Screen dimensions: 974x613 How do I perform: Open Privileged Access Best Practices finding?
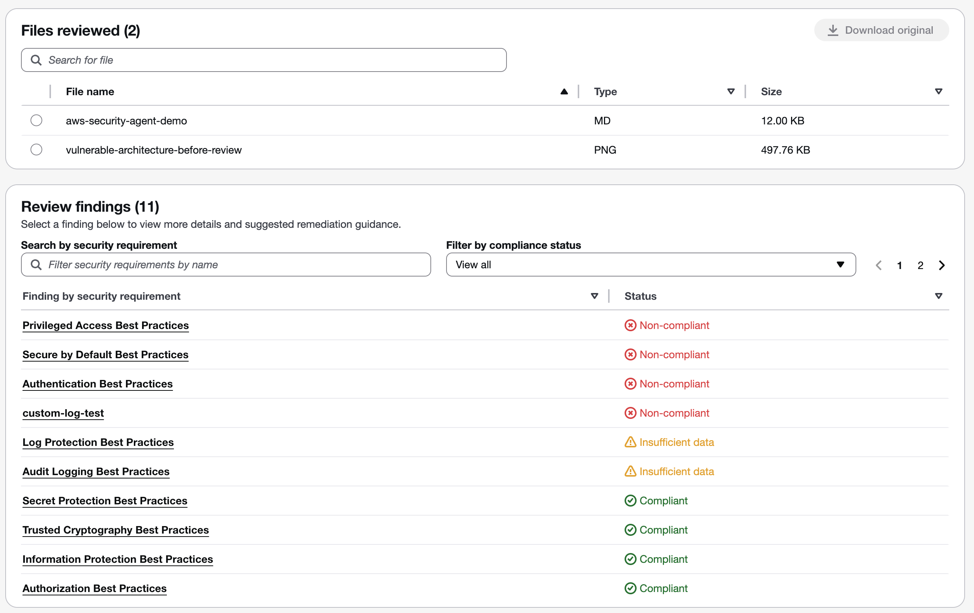click(x=106, y=326)
